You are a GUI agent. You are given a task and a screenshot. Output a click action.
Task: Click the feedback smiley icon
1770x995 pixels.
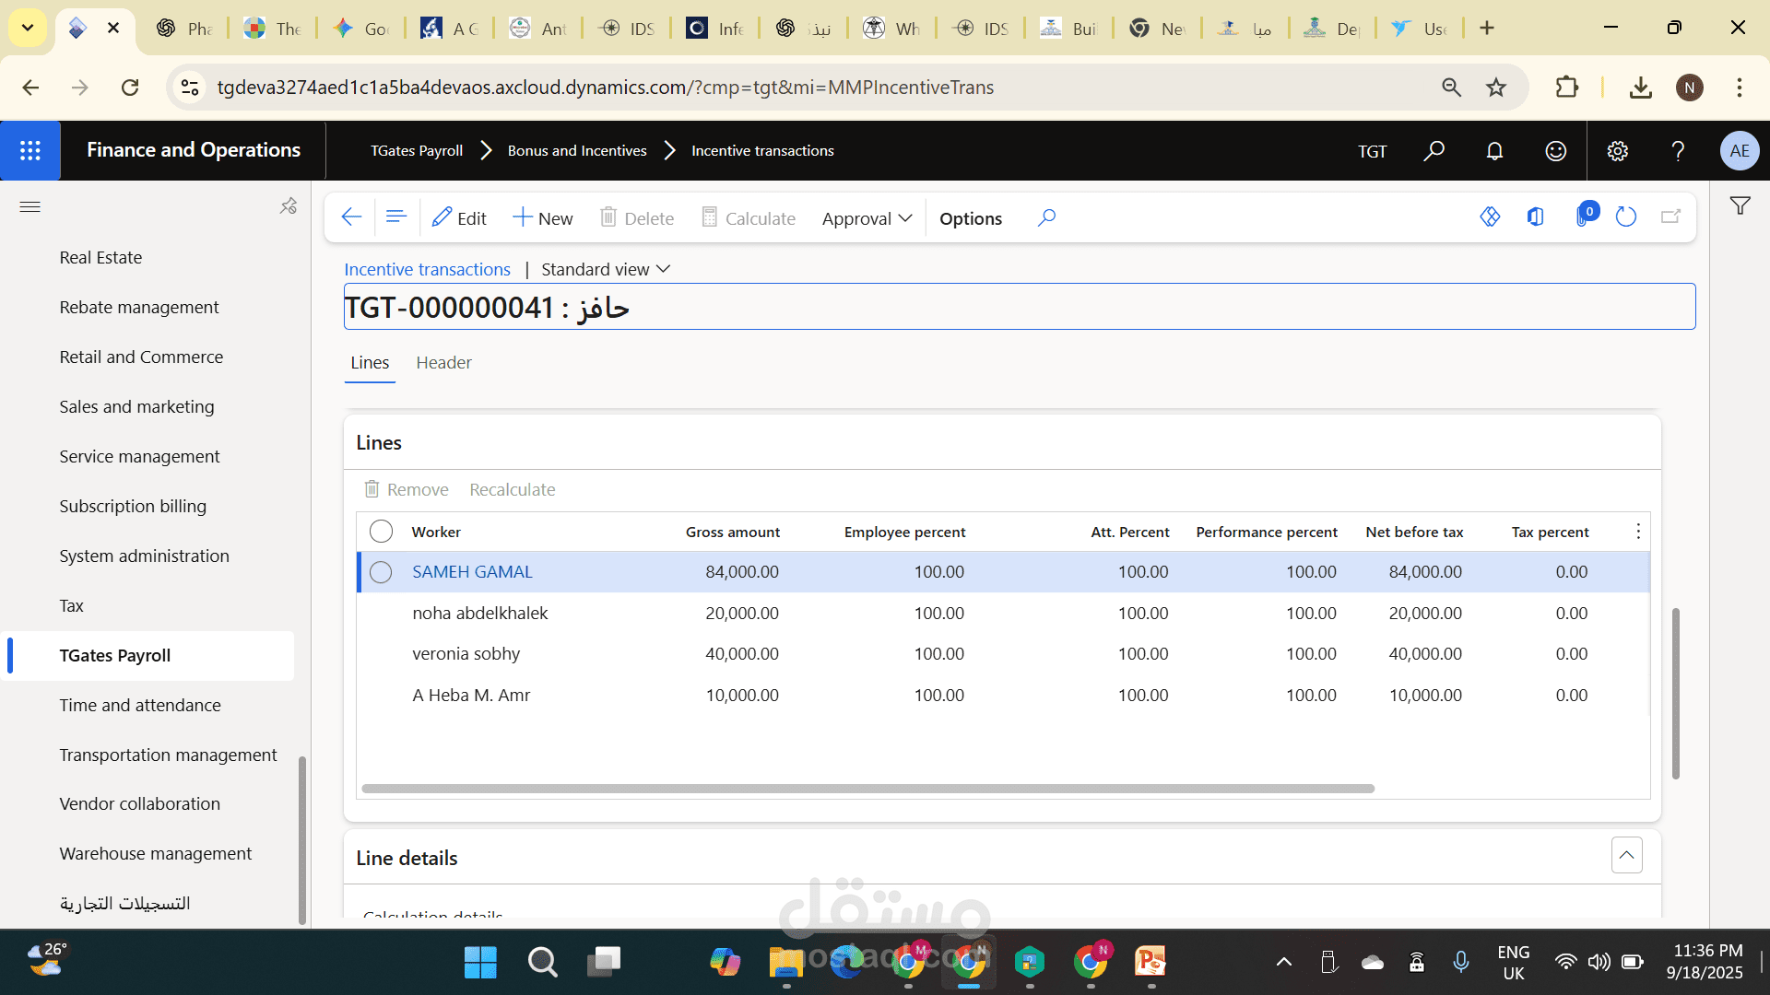1555,150
